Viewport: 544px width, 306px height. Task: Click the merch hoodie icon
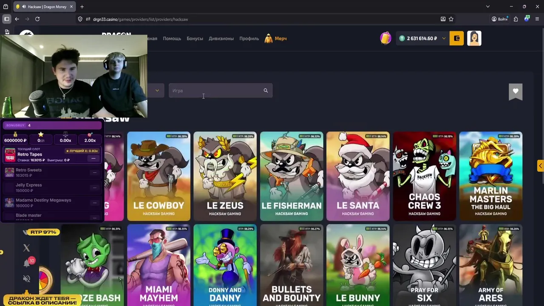pos(269,38)
